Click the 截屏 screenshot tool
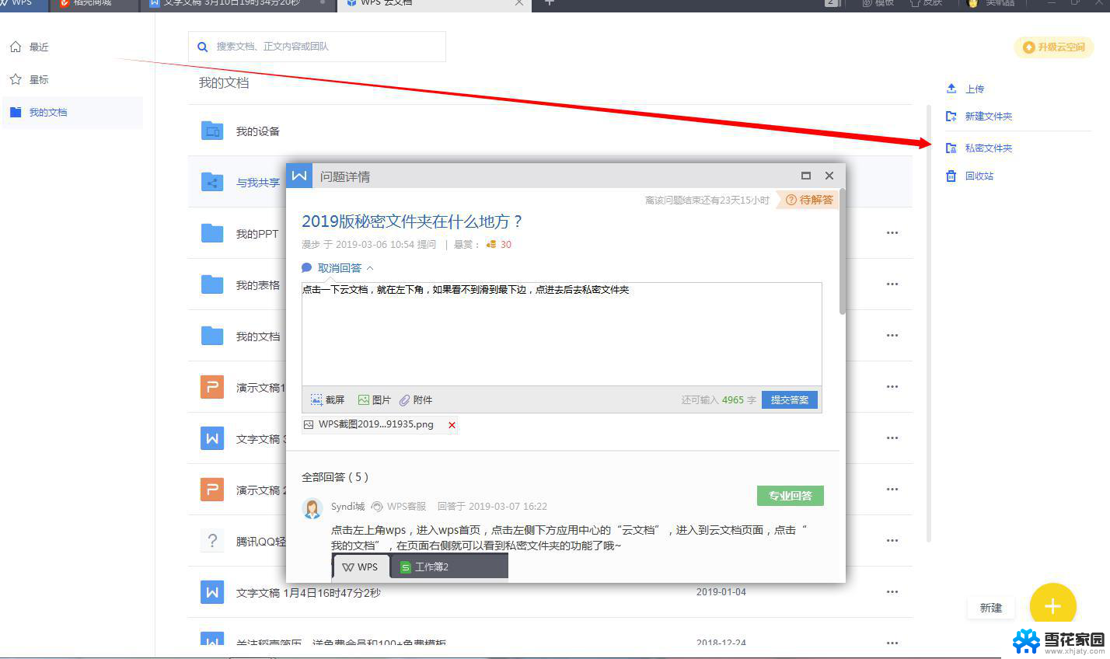The image size is (1110, 659). click(x=327, y=400)
